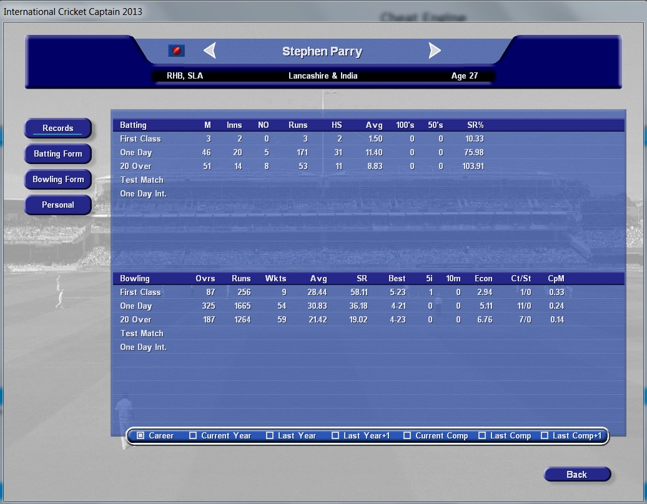Select the Career checkbox
The height and width of the screenshot is (504, 647).
pos(141,435)
